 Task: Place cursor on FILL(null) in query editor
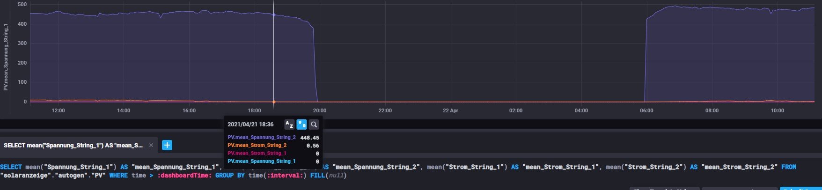click(328, 175)
